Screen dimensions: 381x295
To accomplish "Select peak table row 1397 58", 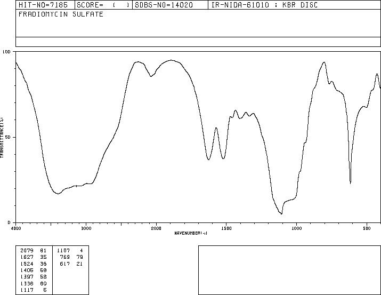I will click(x=34, y=277).
